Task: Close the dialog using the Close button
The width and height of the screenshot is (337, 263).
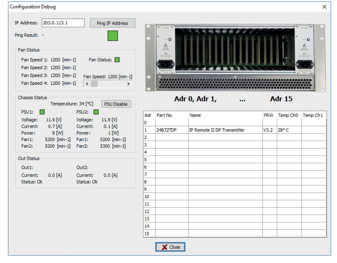Action: pos(170,247)
